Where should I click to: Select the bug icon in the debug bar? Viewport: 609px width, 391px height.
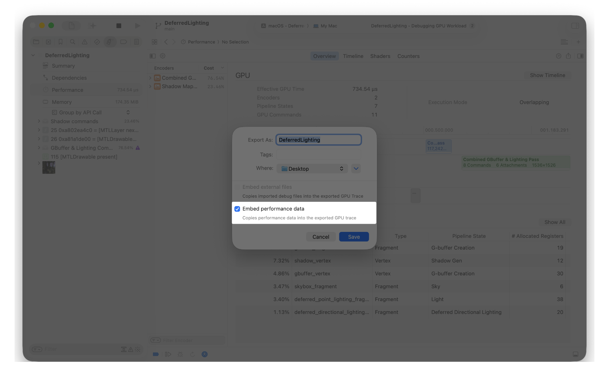180,354
